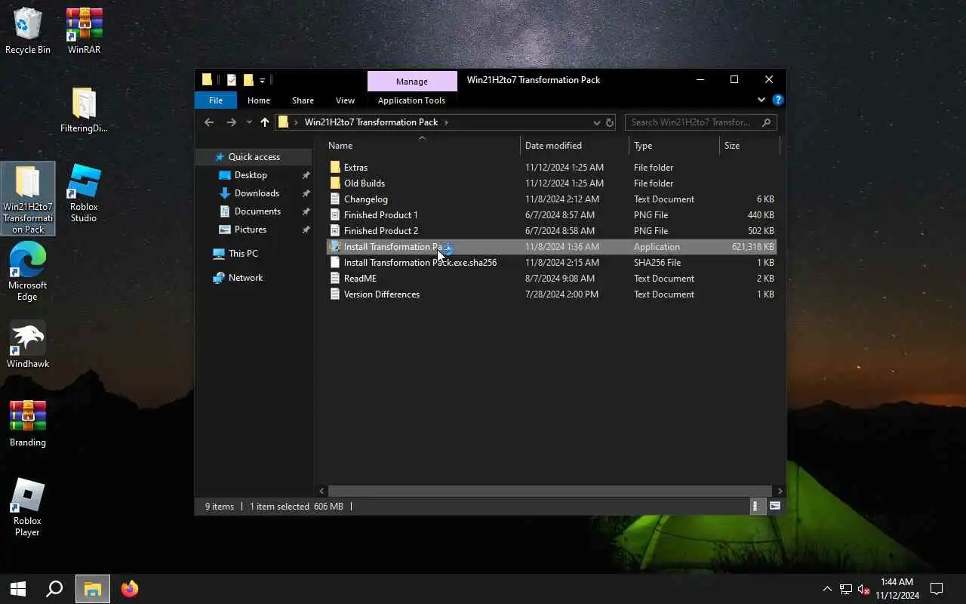966x604 pixels.
Task: Open the Customize Quick Access Toolbar dropdown
Action: (262, 80)
